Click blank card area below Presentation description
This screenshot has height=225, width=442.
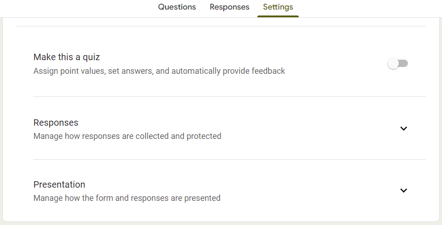tap(221, 212)
